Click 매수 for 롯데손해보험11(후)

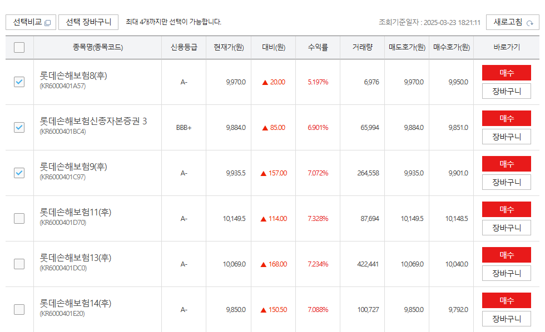tap(507, 209)
